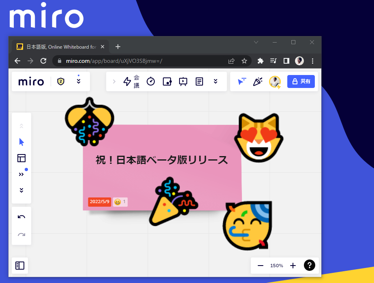Click the miro logo in the board toolbar
374x283 pixels.
(x=31, y=82)
